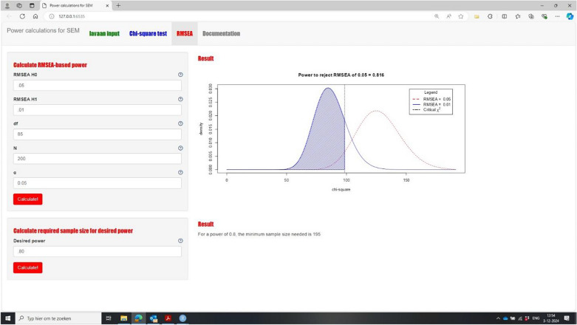Click help icon beside N field

pos(180,148)
